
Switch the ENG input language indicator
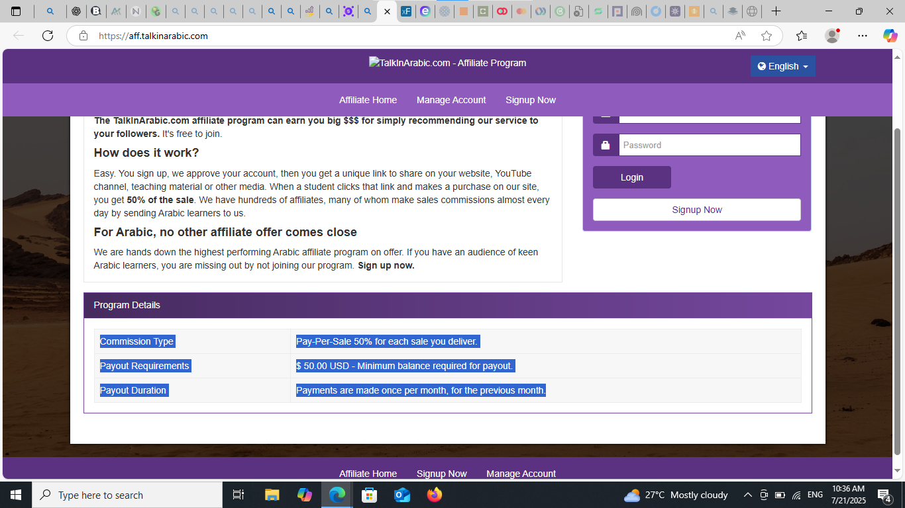[x=815, y=495]
